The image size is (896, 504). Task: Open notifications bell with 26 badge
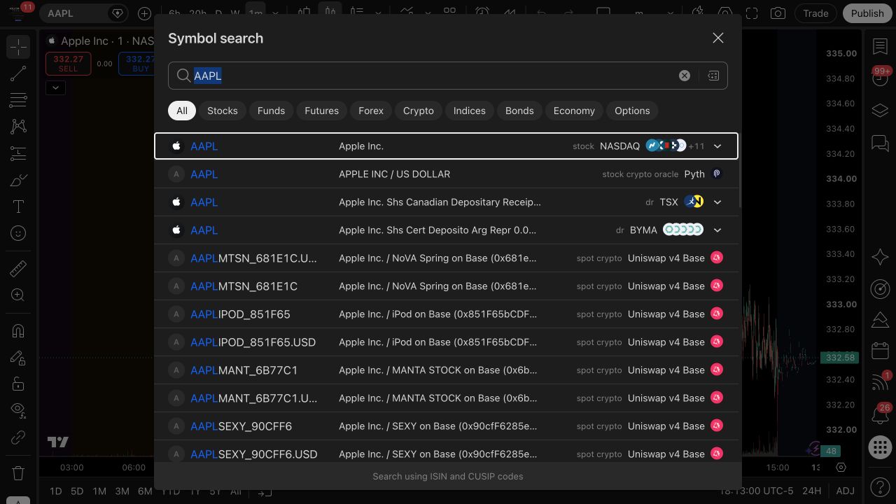[880, 415]
